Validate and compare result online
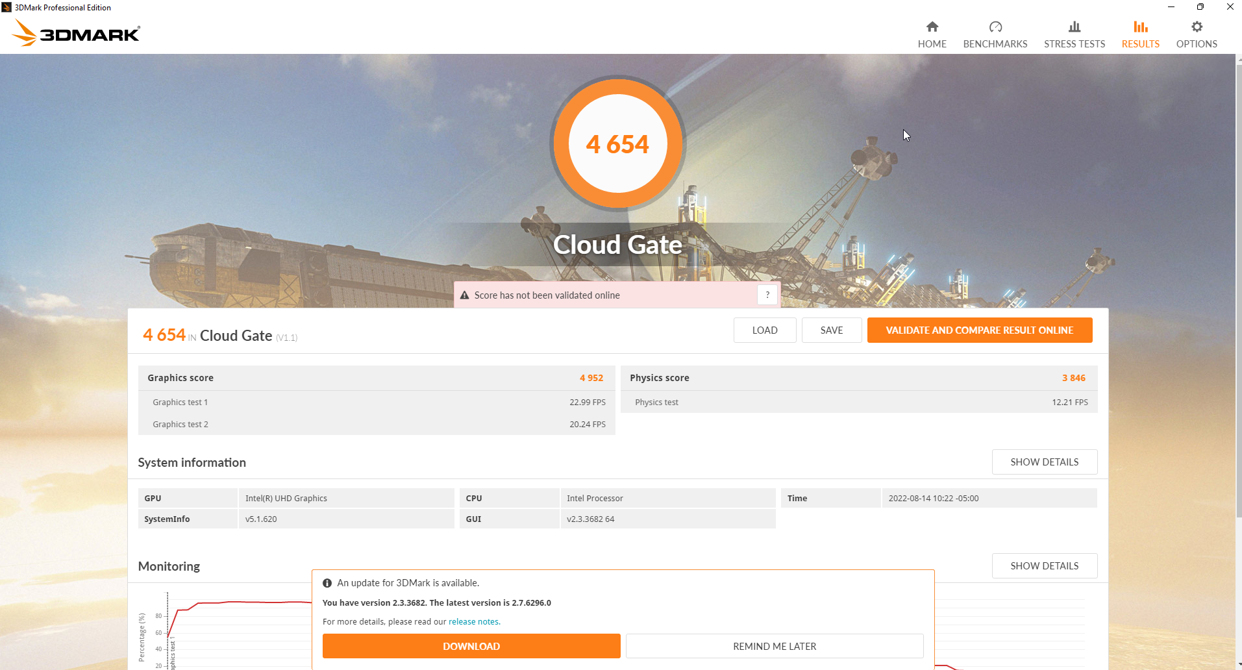 tap(979, 330)
